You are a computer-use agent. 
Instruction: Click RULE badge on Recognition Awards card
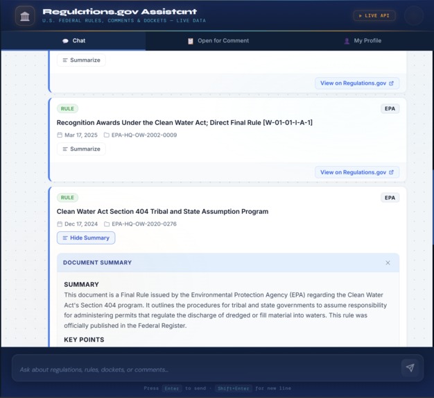click(x=67, y=109)
